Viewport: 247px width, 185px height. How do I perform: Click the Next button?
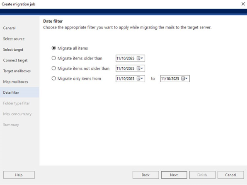pos(174,175)
